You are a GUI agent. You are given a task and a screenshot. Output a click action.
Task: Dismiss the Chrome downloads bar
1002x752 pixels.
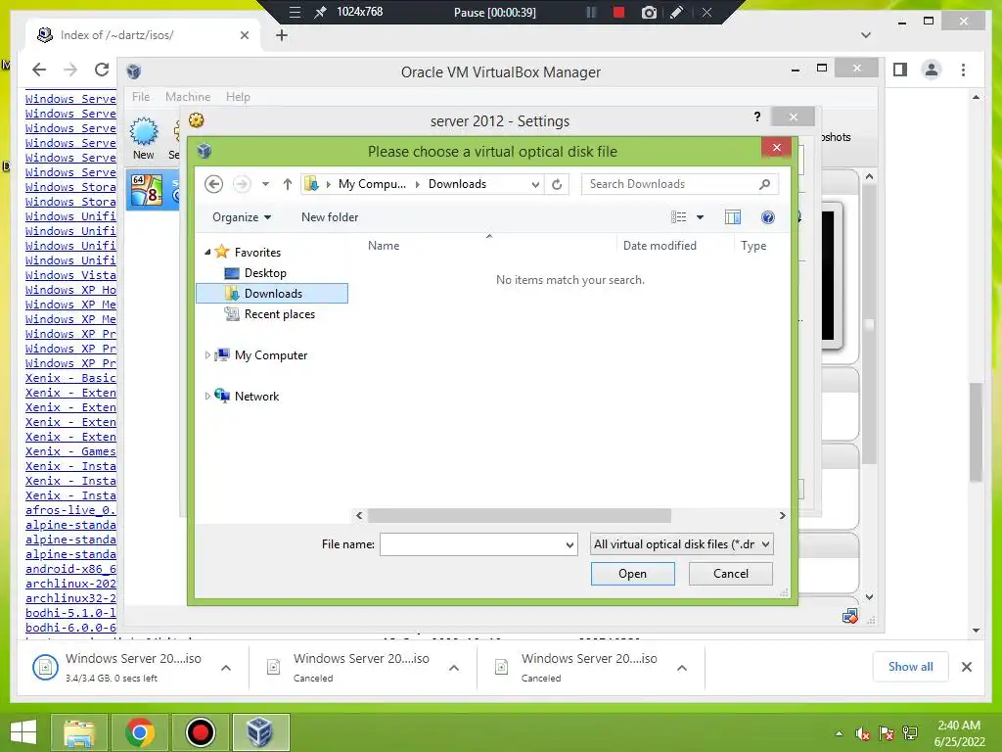click(967, 667)
